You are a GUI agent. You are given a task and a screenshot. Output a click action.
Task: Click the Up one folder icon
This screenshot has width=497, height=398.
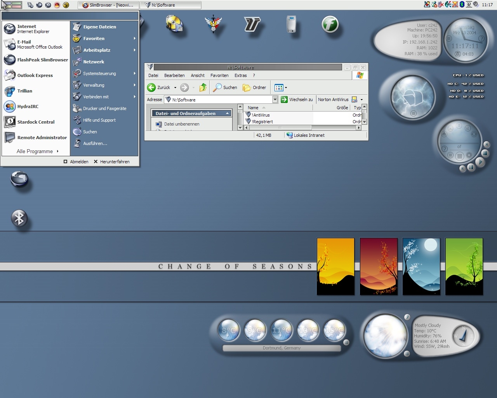[203, 87]
